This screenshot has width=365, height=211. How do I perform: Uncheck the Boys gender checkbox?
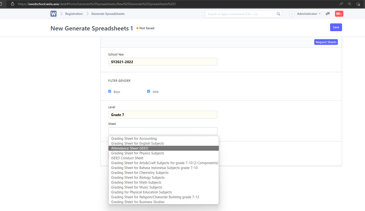(110, 91)
